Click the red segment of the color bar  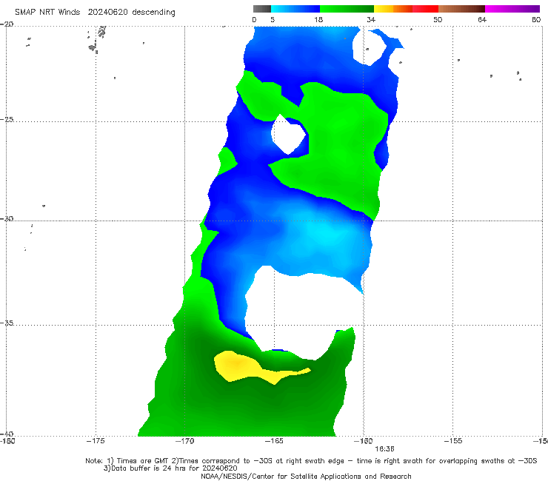tap(425, 9)
